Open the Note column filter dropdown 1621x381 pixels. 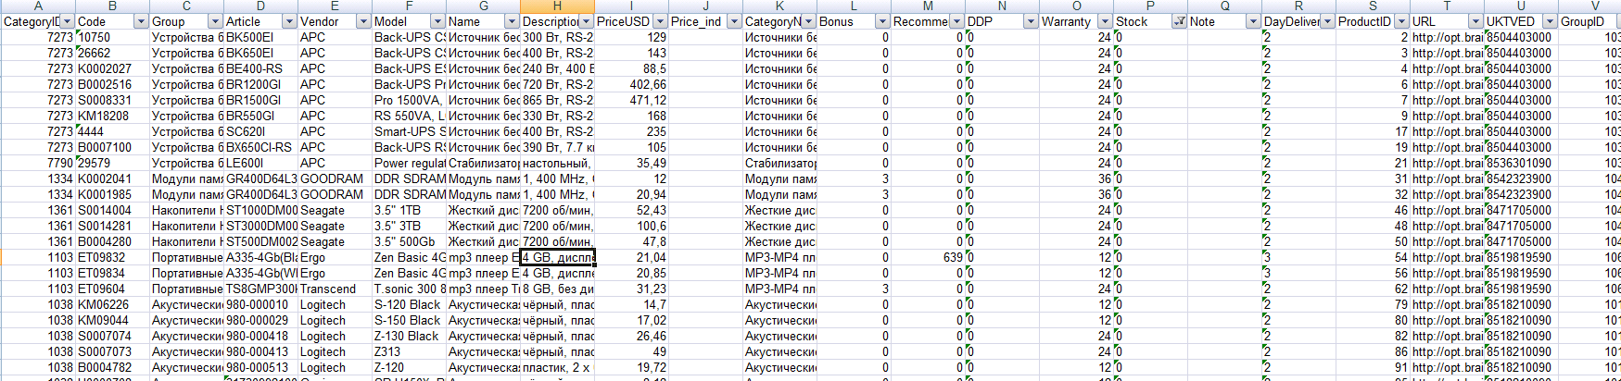pyautogui.click(x=1253, y=21)
